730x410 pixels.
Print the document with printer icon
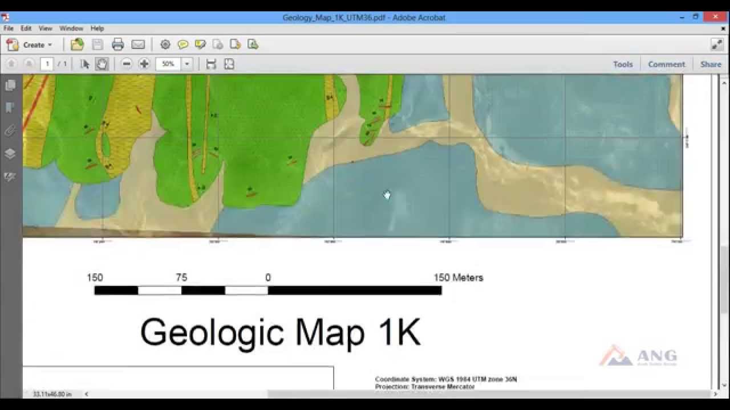tap(117, 44)
